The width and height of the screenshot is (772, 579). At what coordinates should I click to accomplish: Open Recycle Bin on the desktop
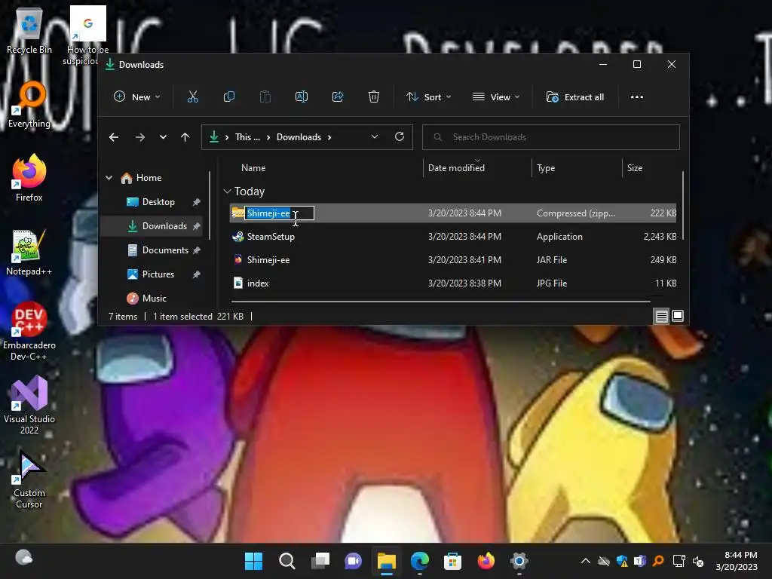coord(29,32)
